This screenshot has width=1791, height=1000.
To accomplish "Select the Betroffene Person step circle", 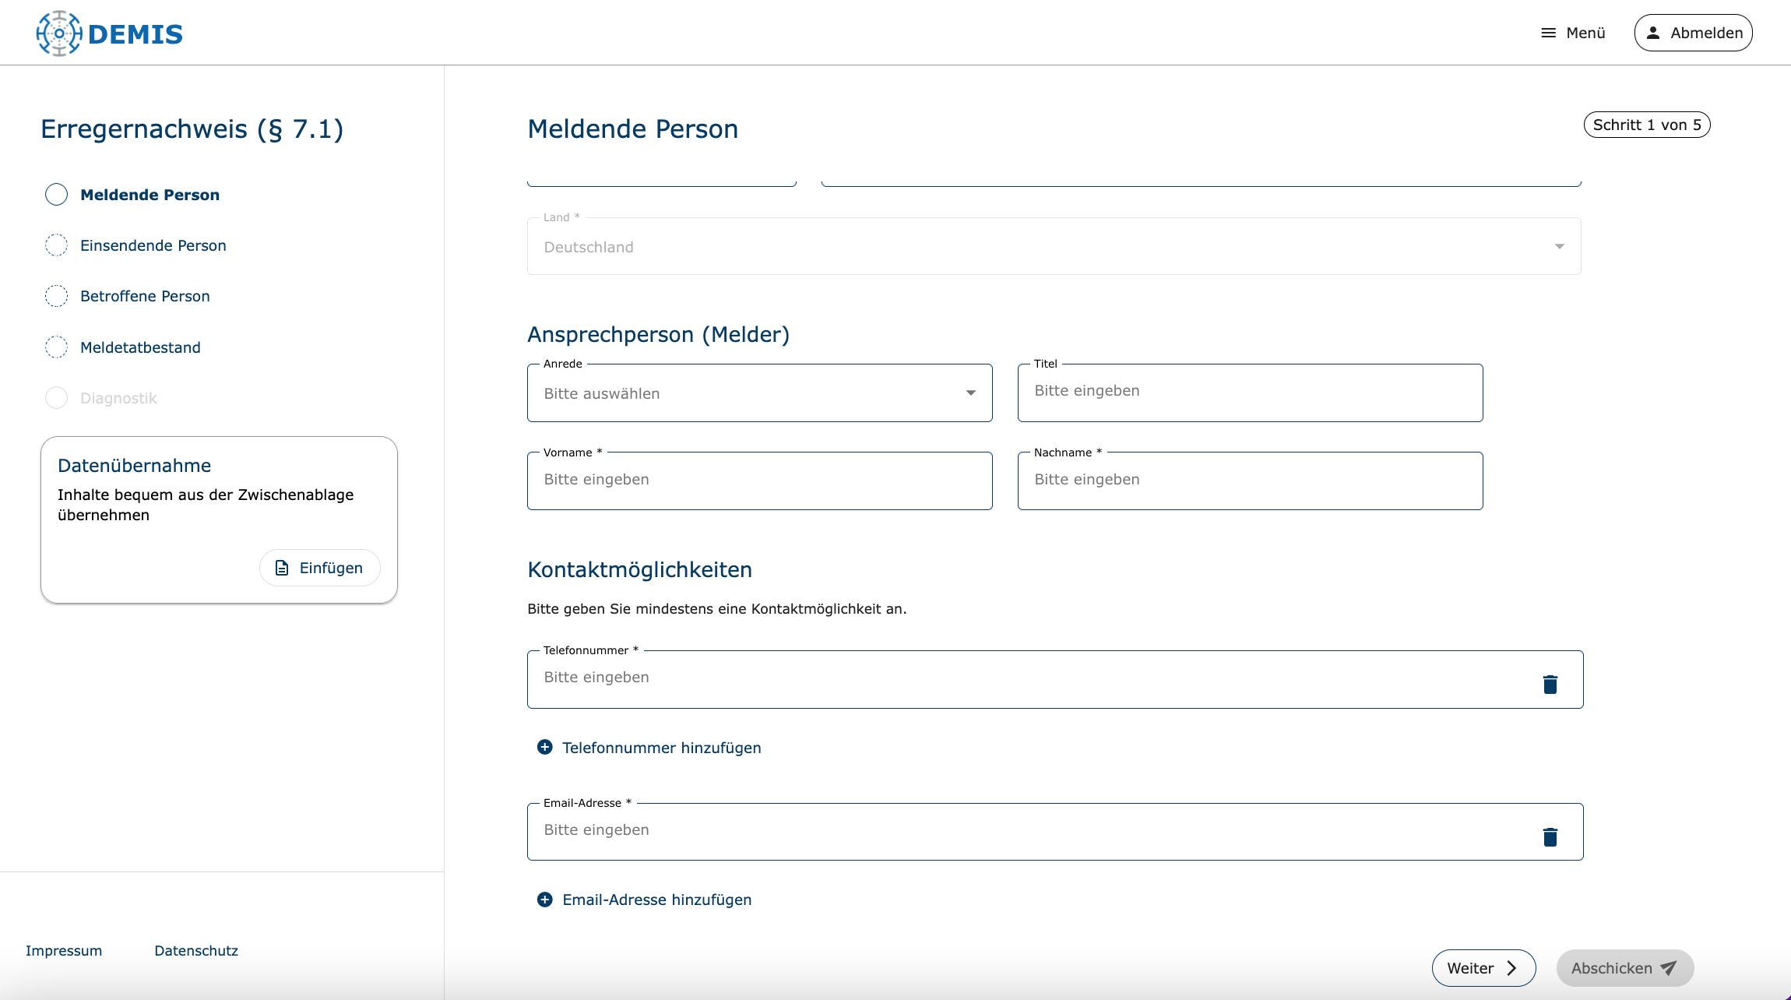I will 56,296.
